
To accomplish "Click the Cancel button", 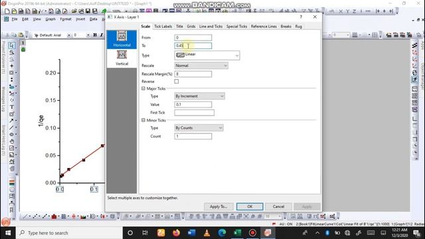I will tap(278, 206).
